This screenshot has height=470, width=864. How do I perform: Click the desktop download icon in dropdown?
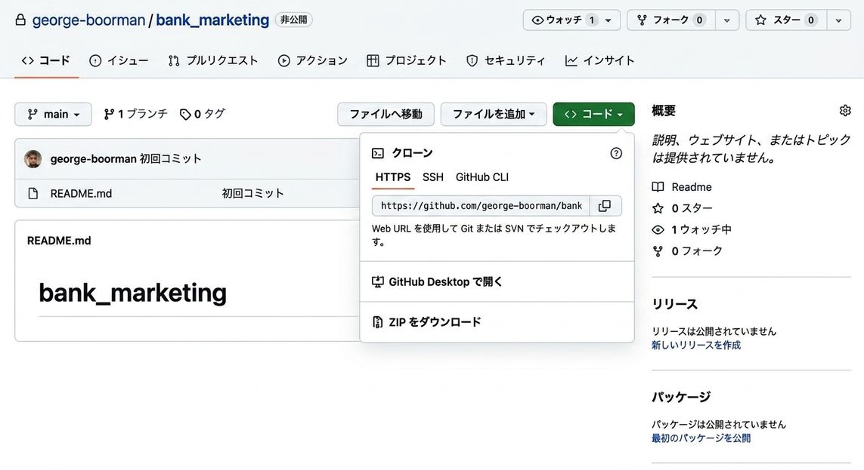[378, 282]
